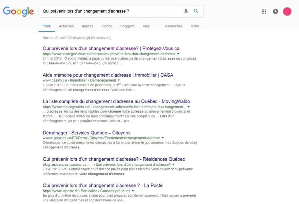Click the 'Environ 21 400 000 résultats' count
Viewport: 299px width, 204px height.
(x=77, y=38)
